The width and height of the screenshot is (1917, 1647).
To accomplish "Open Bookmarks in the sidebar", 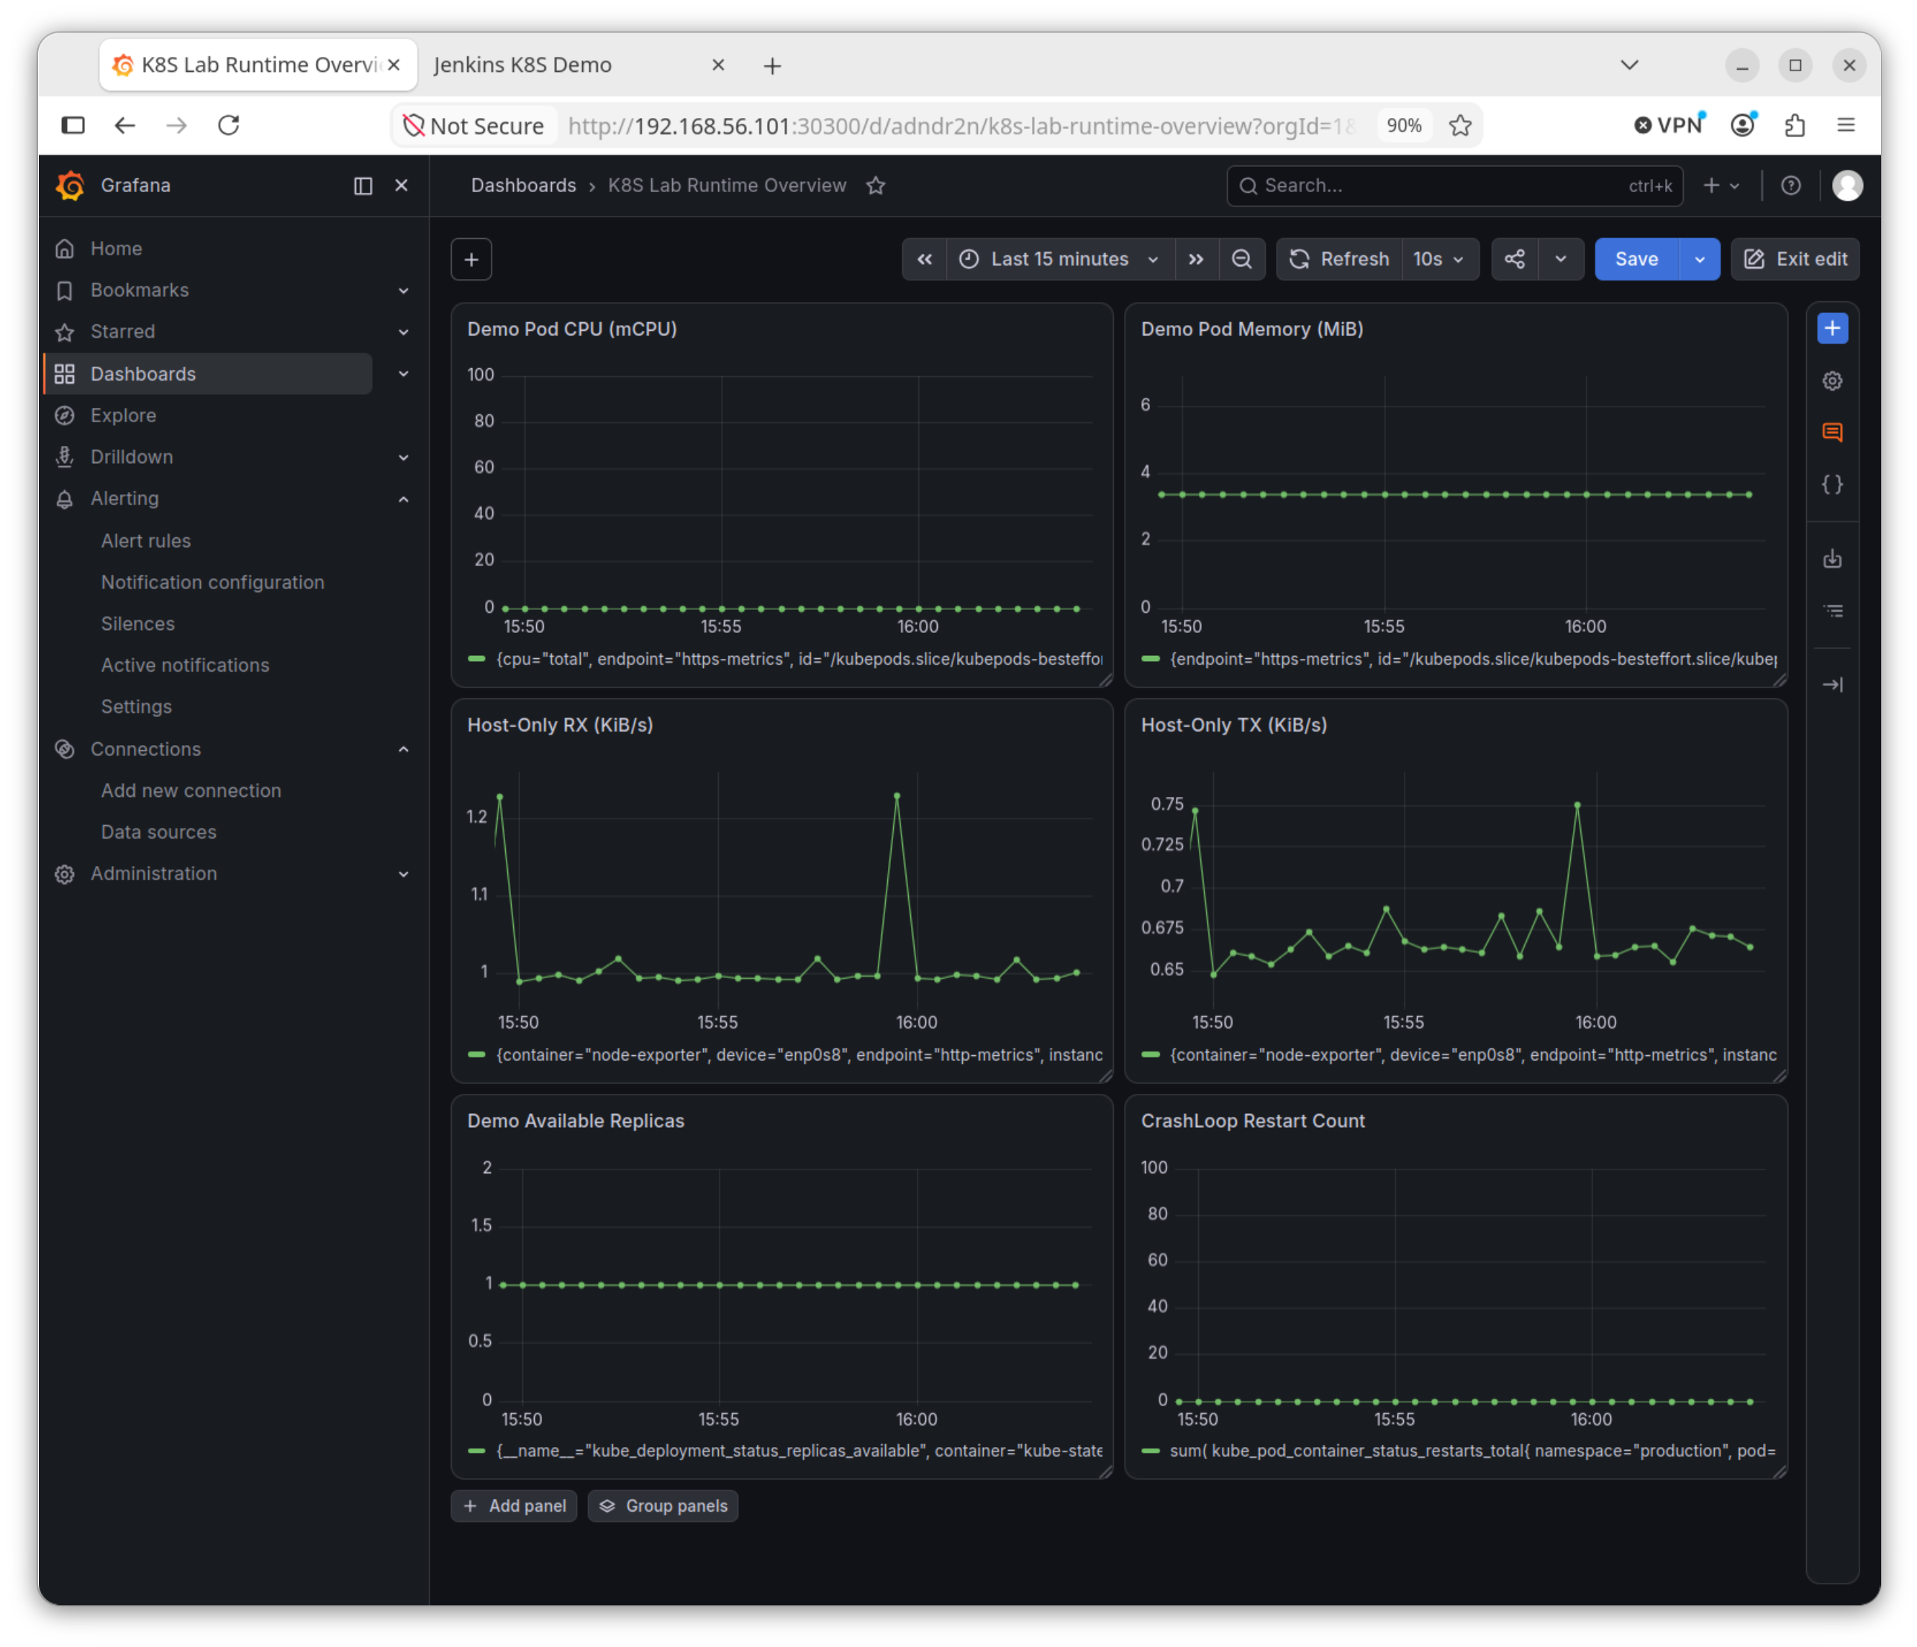I will (140, 291).
